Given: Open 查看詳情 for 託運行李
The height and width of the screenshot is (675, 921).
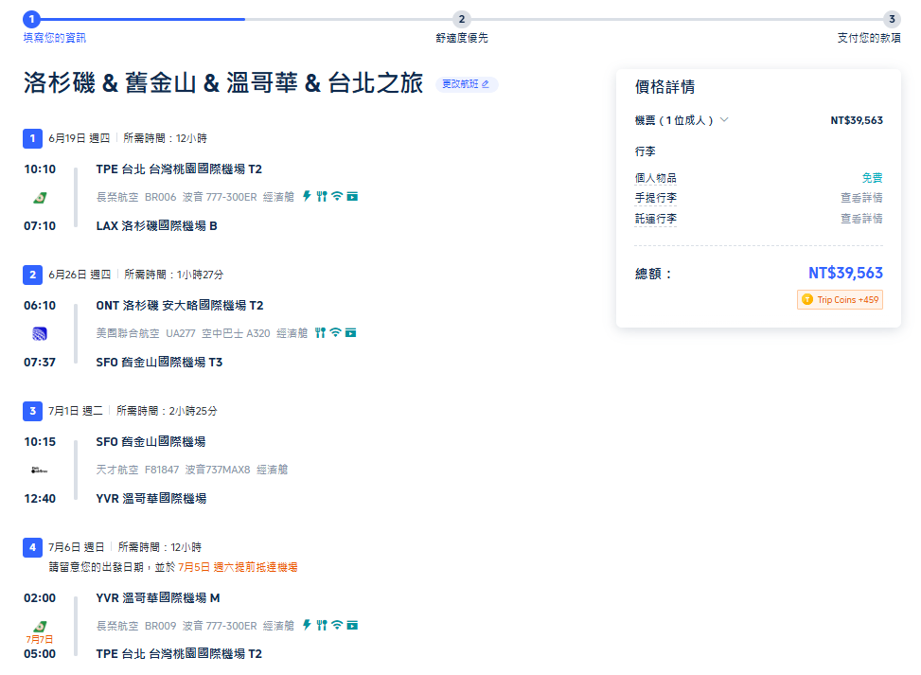Looking at the screenshot, I should 861,219.
